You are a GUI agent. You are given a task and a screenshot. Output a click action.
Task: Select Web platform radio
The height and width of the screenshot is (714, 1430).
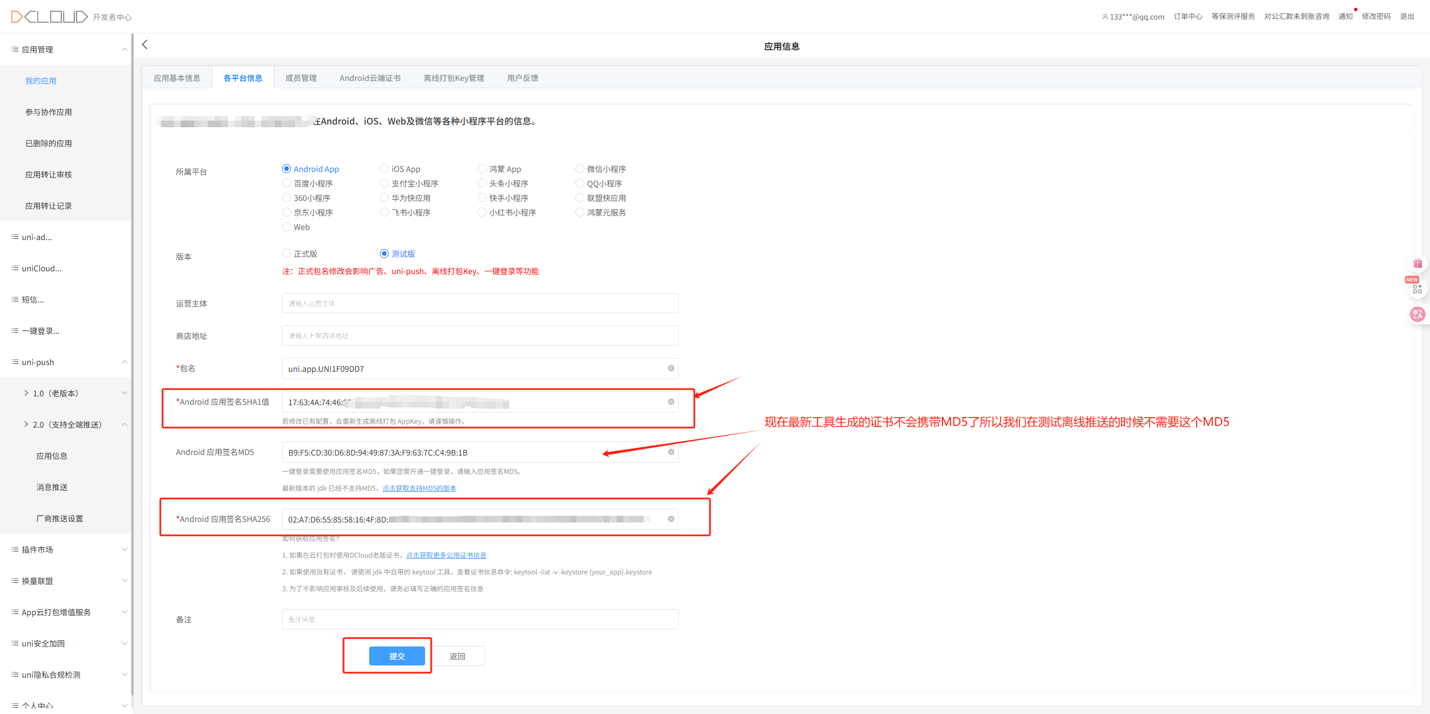pyautogui.click(x=287, y=227)
